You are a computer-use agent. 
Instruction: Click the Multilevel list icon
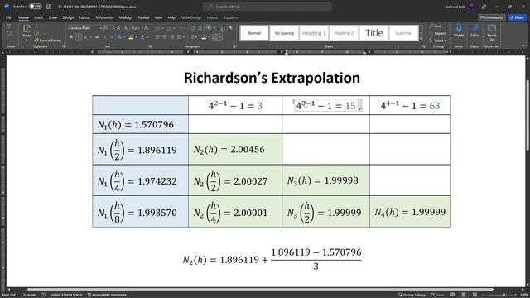click(x=181, y=28)
